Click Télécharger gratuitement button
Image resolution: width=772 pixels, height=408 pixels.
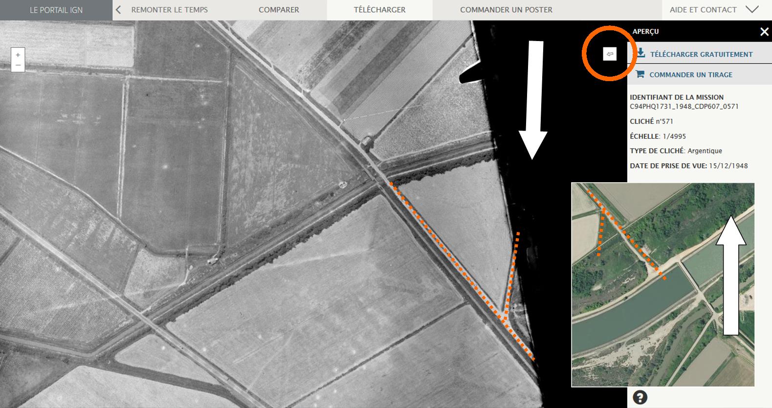pos(700,53)
